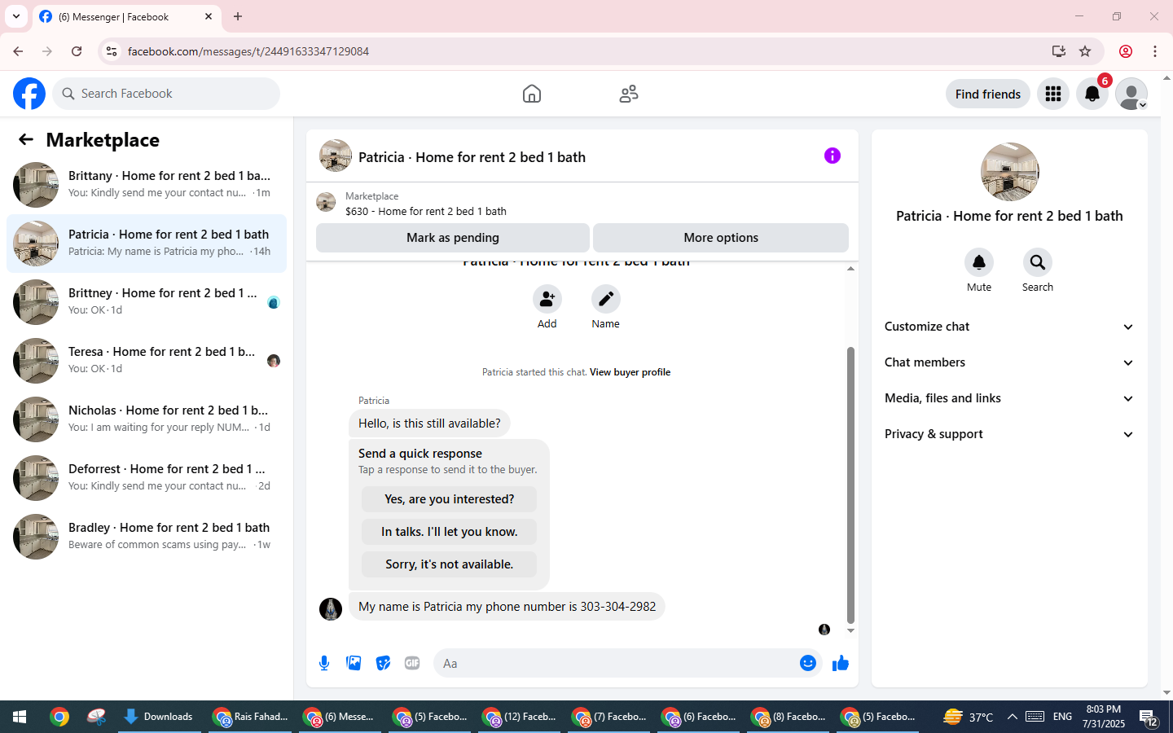The height and width of the screenshot is (733, 1173).
Task: Expand Media, files and links section
Action: tap(1009, 398)
